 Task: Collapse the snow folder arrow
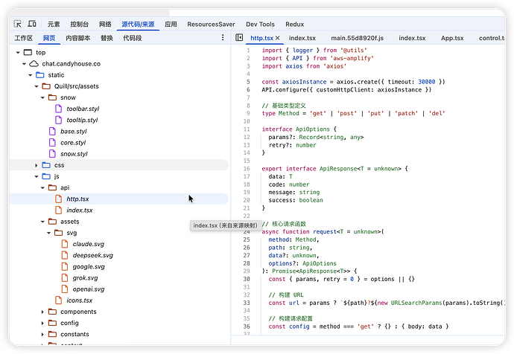click(42, 97)
